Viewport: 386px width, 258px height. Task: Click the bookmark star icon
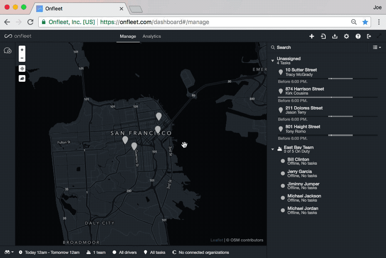tap(365, 22)
